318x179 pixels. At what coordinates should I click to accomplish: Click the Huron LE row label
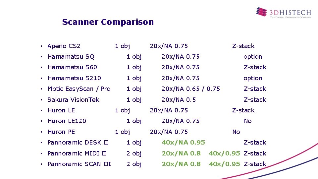61,110
